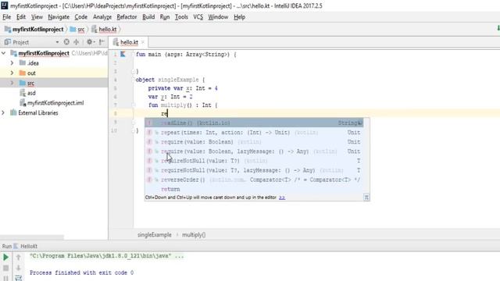This screenshot has height=281, width=500.
Task: Click Kotlin run gutter icon on line 1
Action: pos(123,54)
